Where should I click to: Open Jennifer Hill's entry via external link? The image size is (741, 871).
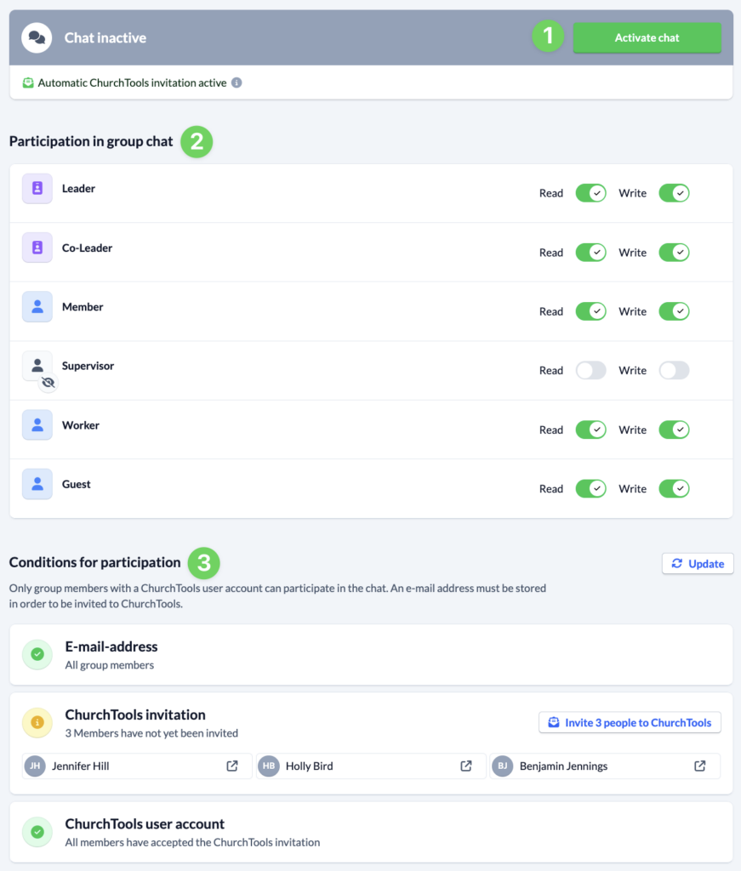click(x=231, y=766)
